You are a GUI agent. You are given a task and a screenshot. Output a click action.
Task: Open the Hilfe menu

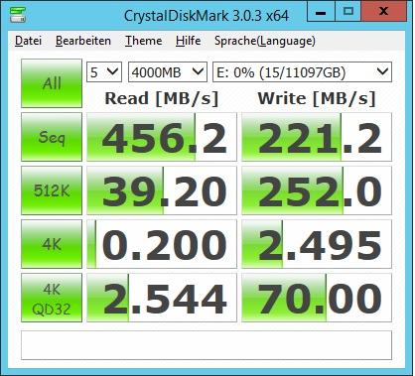click(188, 41)
